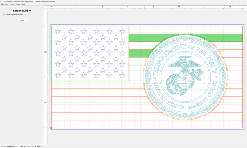Close the Carbide Create window
The image size is (247, 148).
tap(243, 1)
